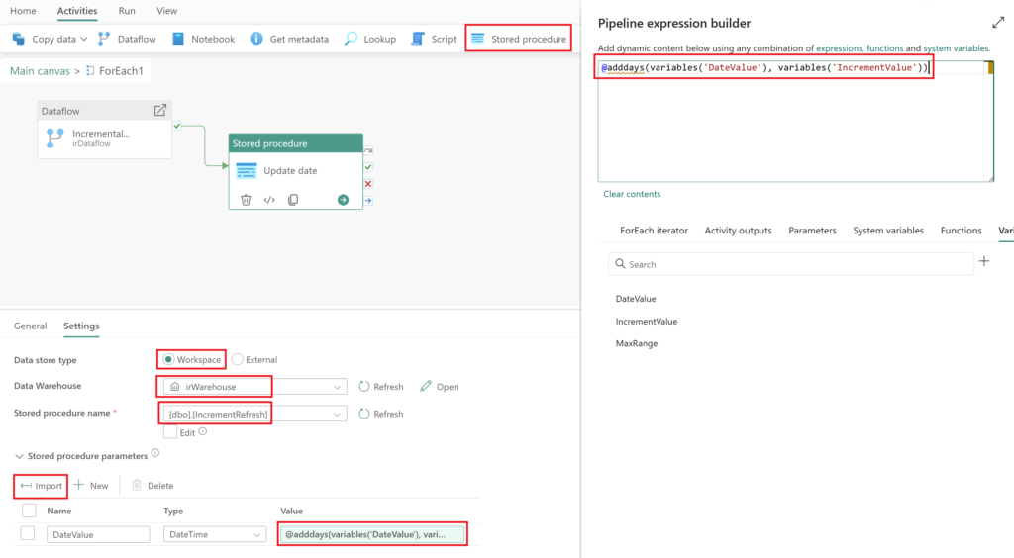Switch to the Functions tab
This screenshot has height=558, width=1014.
[961, 230]
